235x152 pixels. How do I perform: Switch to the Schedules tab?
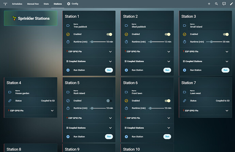tap(17, 4)
